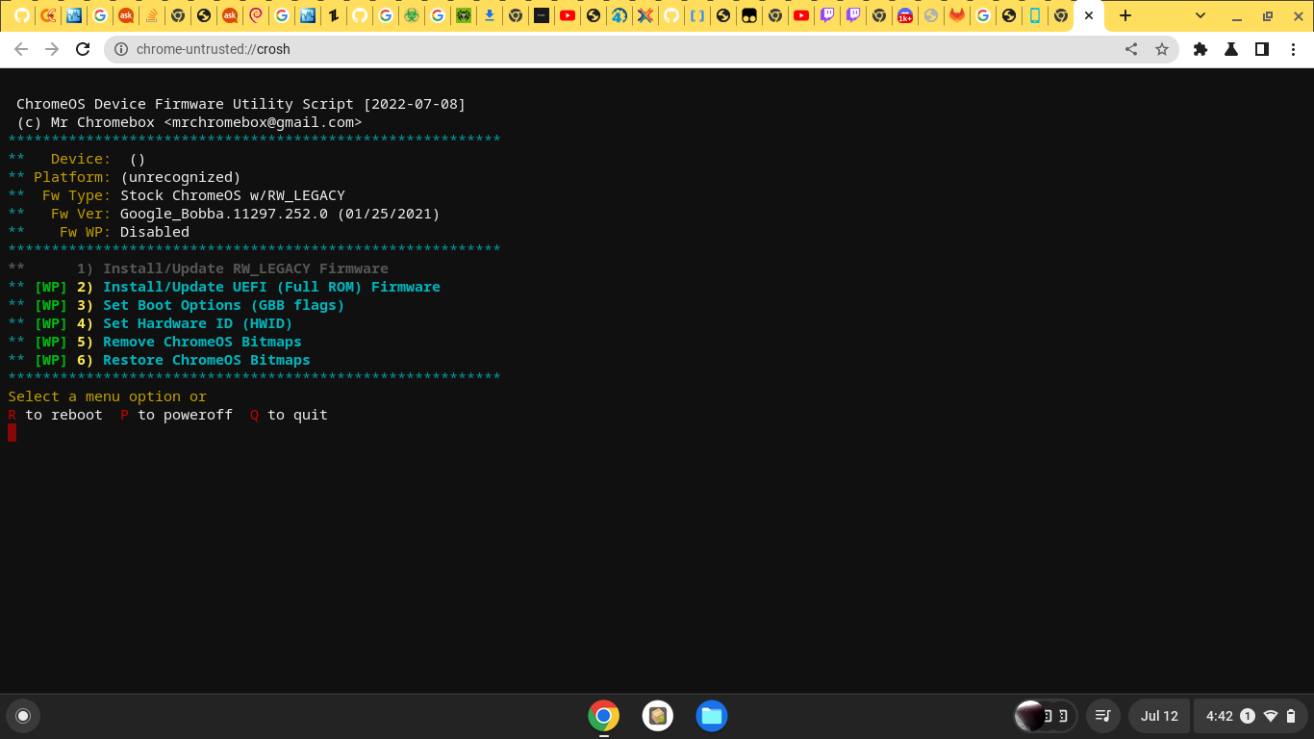Screen dimensions: 1314x739
Task: Launch the Files app from the shelf
Action: click(712, 716)
